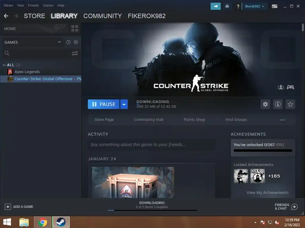
Task: Open the inbox notifications envelope icon
Action: coord(227,6)
